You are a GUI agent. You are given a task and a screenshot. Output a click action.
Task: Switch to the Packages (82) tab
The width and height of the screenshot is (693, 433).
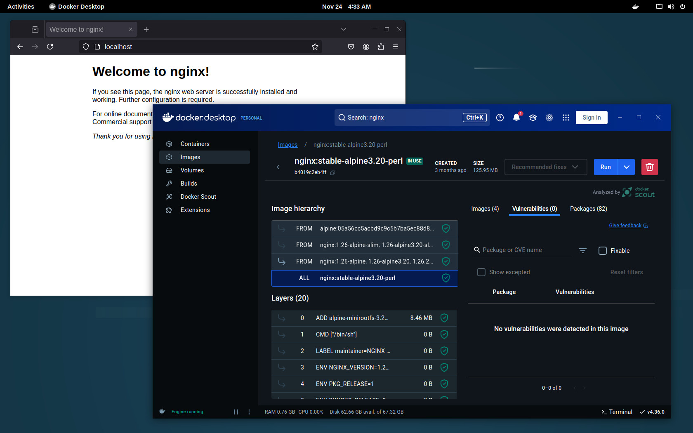tap(589, 209)
